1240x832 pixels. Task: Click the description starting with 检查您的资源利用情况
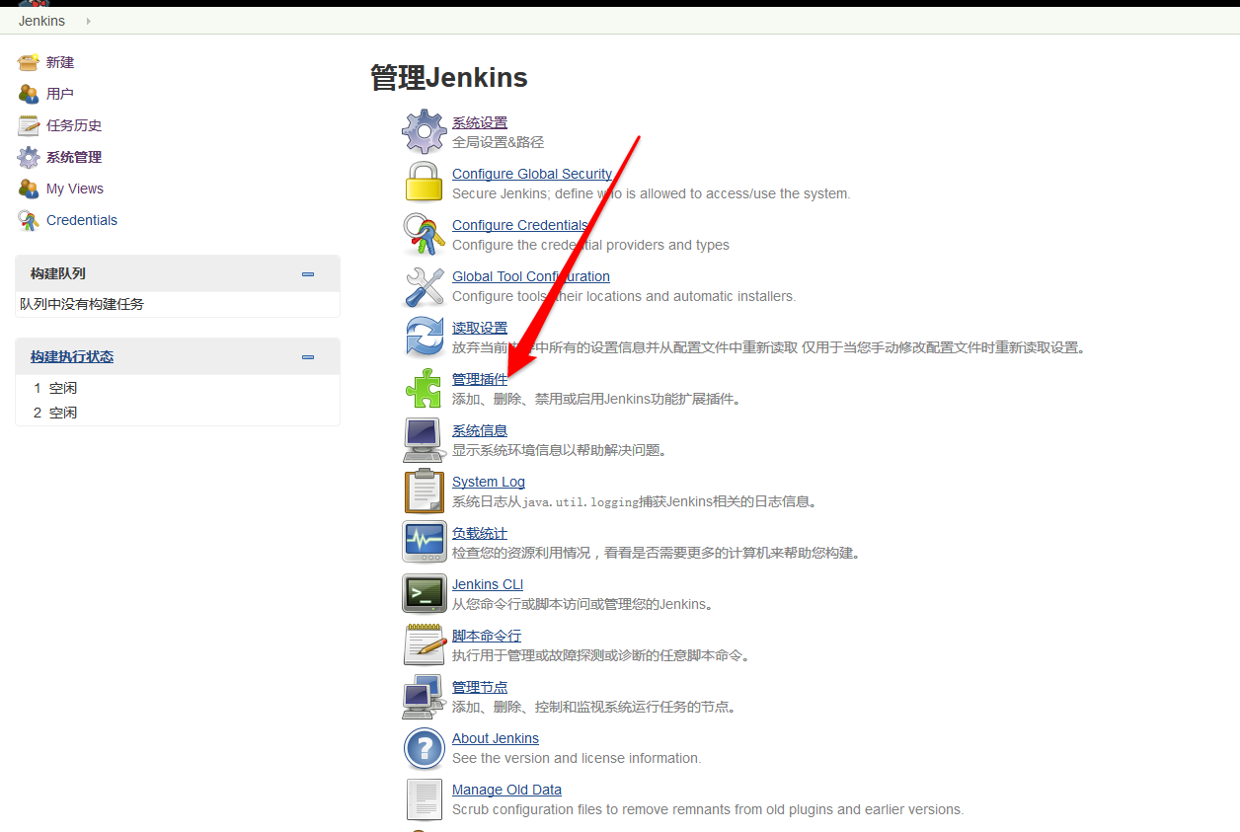tap(657, 553)
